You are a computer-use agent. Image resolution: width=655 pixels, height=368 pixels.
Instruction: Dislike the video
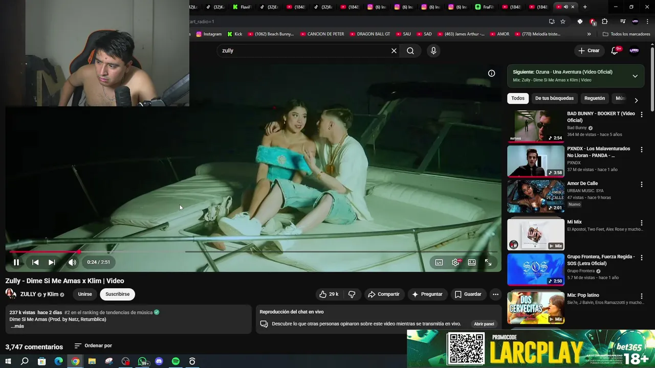352,294
